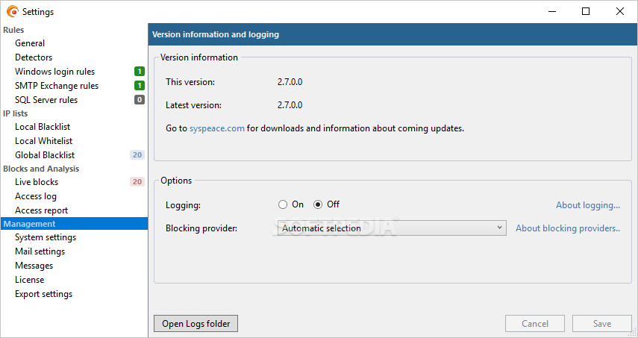Open the License page
The image size is (638, 338).
[x=29, y=280]
